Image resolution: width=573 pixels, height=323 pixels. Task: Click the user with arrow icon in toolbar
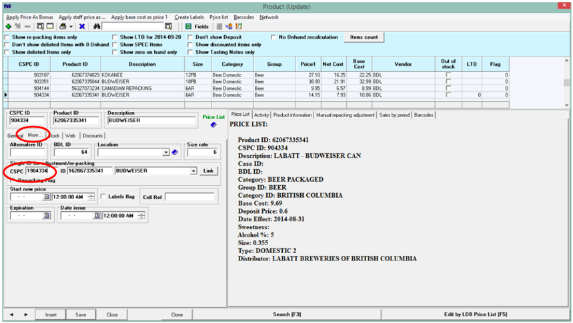(229, 27)
